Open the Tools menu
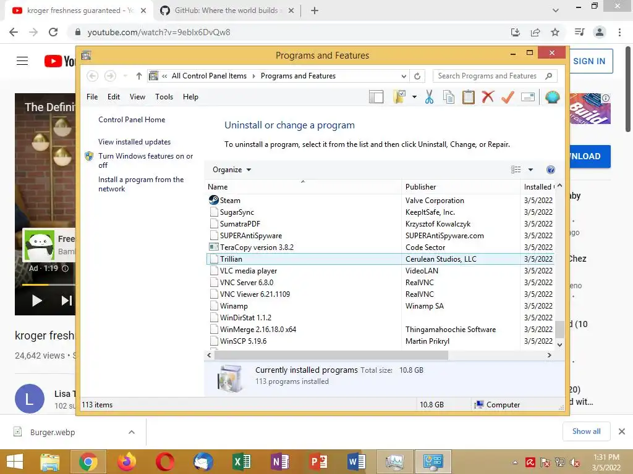633x474 pixels. point(164,97)
